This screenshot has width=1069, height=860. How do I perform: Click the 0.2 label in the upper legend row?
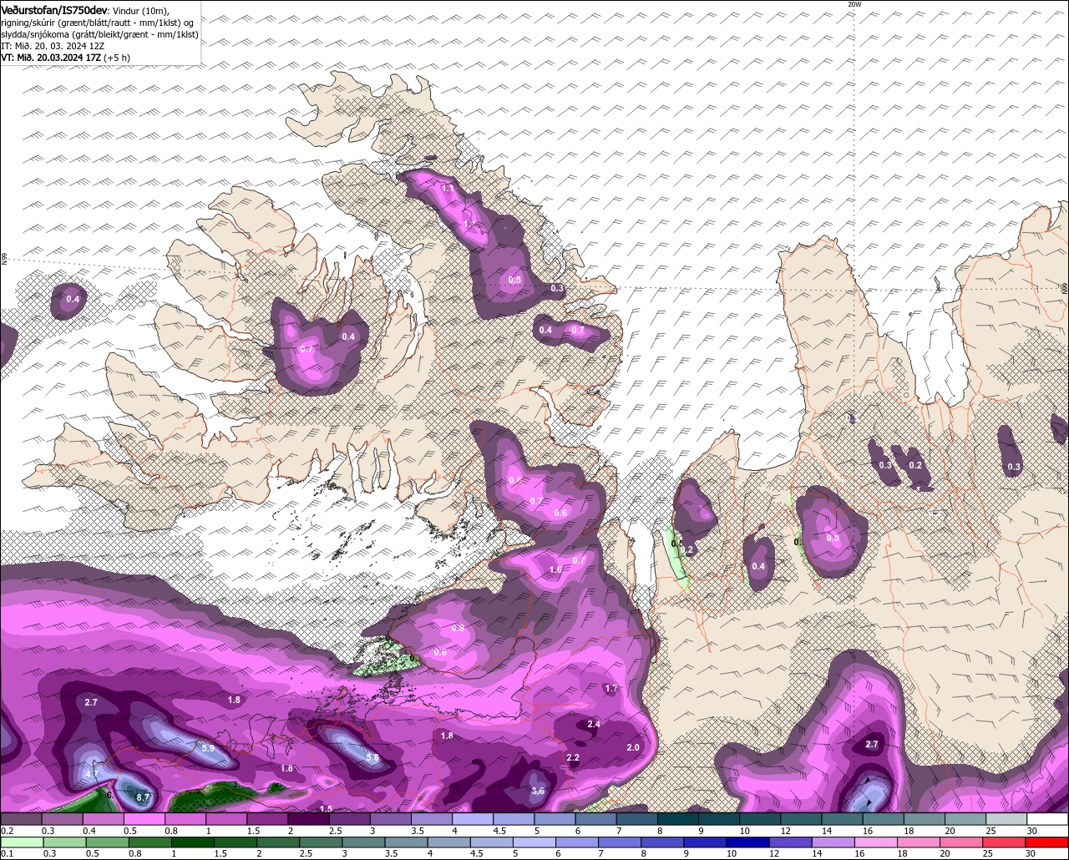(x=8, y=831)
